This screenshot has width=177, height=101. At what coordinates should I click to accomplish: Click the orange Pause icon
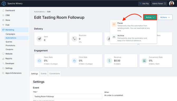click(114, 24)
